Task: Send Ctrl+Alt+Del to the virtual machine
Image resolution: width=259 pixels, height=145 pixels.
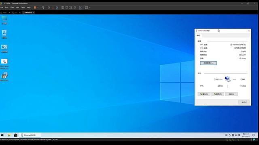Action: pos(43,8)
